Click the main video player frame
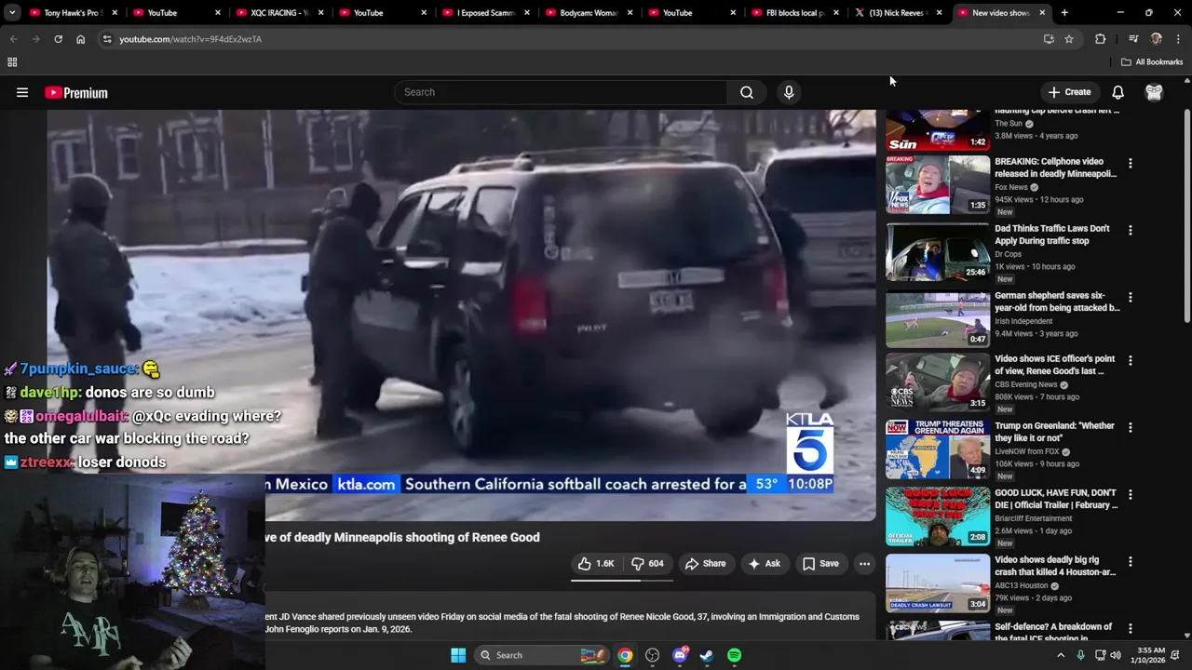 (461, 315)
